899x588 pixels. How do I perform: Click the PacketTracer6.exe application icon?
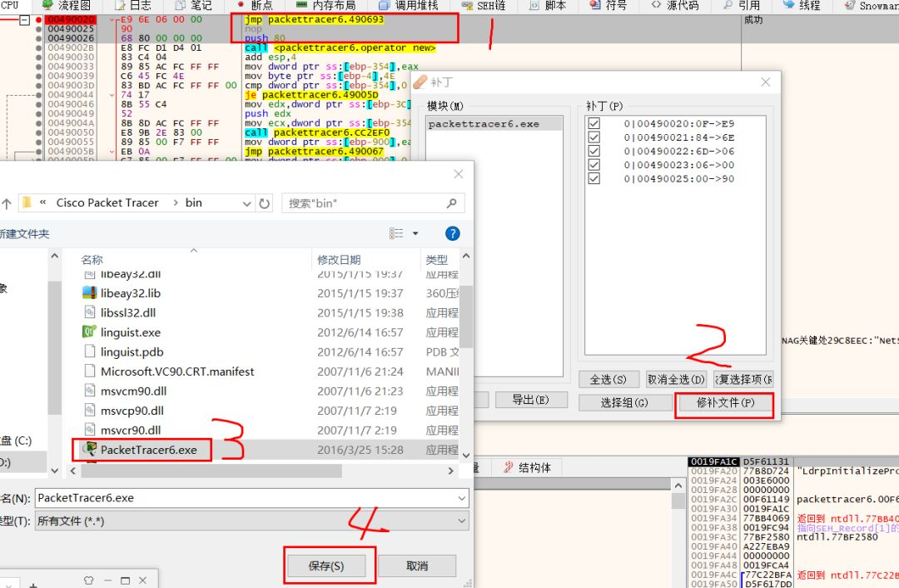point(89,449)
